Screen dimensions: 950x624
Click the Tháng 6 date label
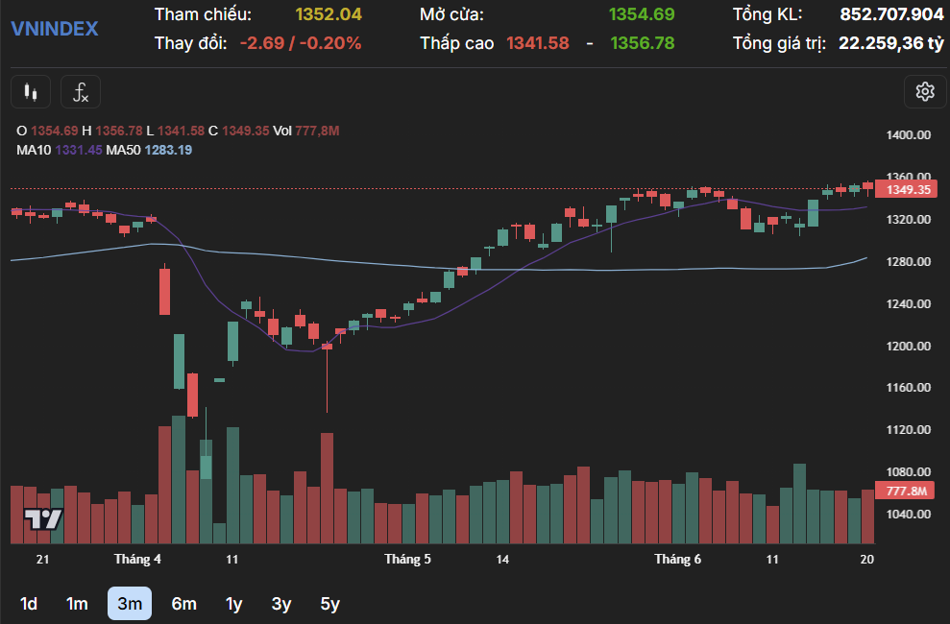point(678,560)
